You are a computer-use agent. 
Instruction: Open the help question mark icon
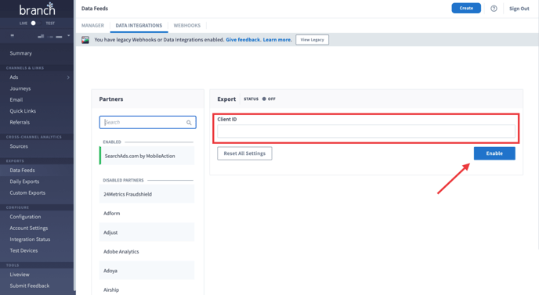(x=494, y=9)
